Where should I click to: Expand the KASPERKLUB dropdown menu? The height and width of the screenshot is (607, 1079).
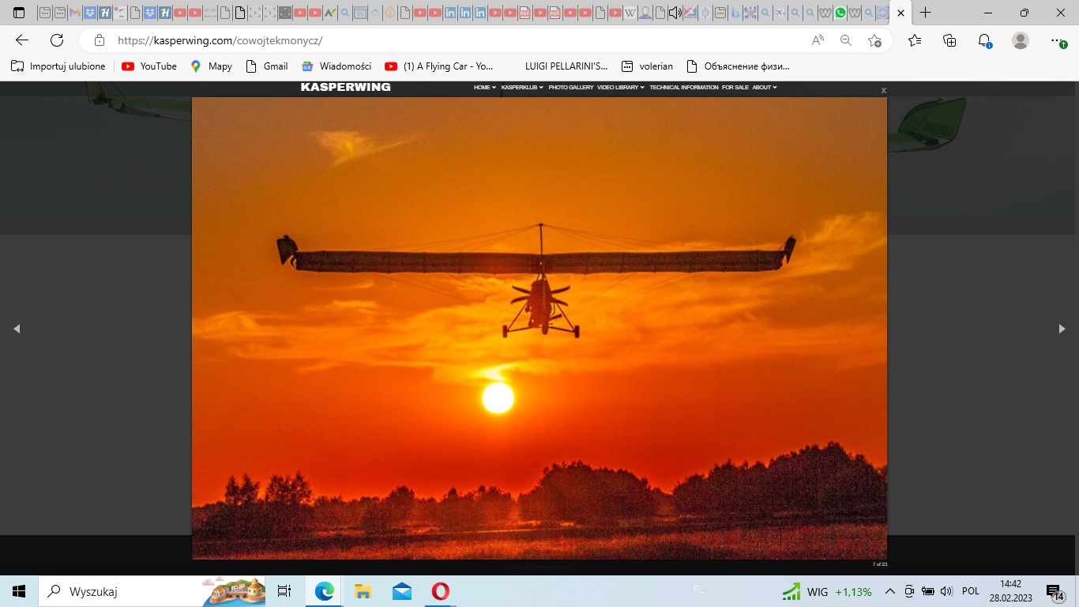(x=522, y=88)
